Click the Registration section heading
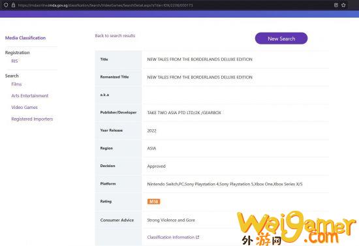Image resolution: width=359 pixels, height=246 pixels. pos(18,53)
